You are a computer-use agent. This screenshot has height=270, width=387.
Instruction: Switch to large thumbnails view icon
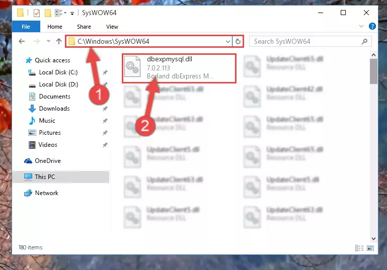coord(370,248)
